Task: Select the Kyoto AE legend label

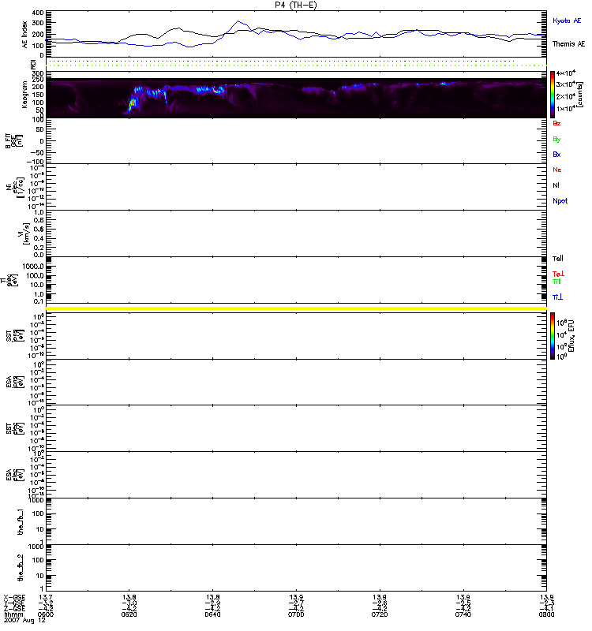Action: click(x=567, y=21)
